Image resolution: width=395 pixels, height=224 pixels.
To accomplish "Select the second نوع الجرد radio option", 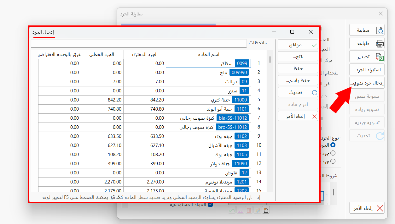I will (333, 153).
